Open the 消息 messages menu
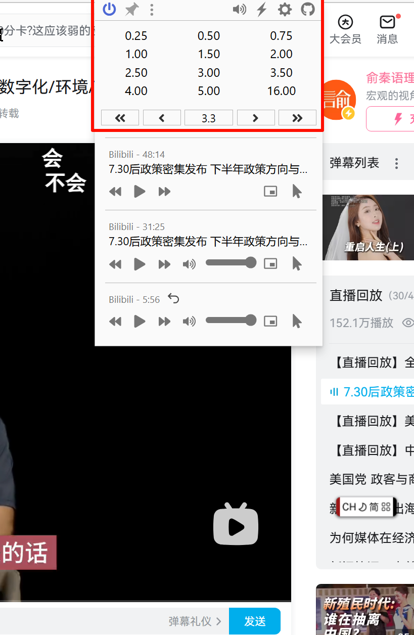This screenshot has height=635, width=414. pyautogui.click(x=387, y=29)
